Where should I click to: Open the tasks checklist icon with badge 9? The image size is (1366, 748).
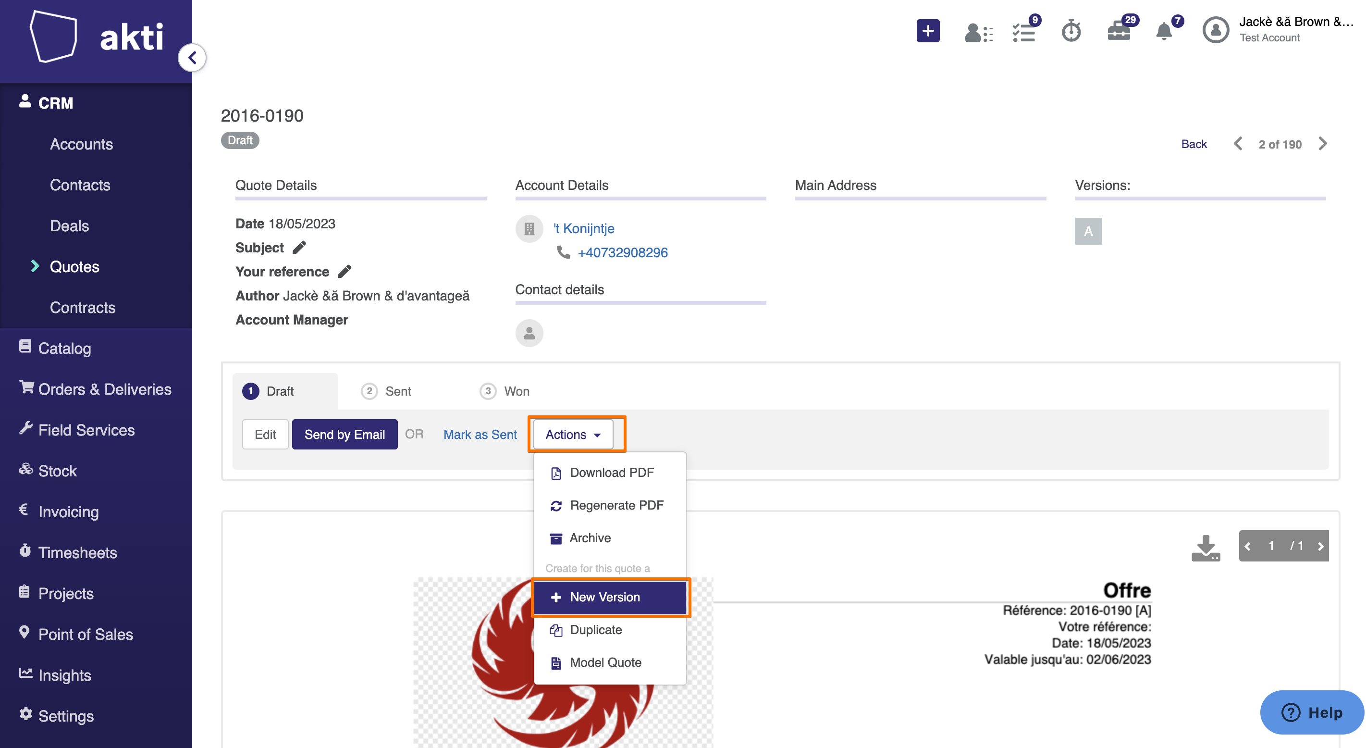pos(1024,32)
